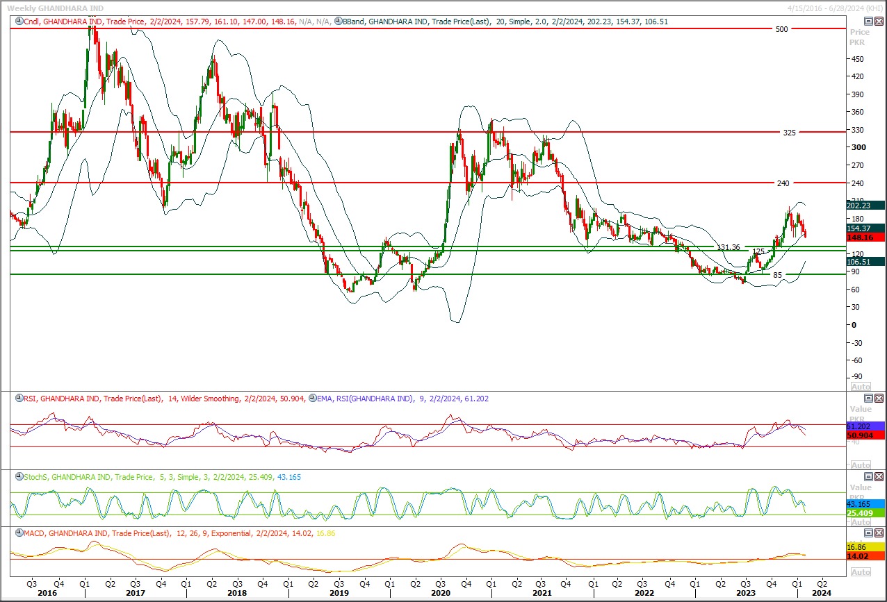Click the 4/15/2016 - 6/28/2024 date range
Image resolution: width=887 pixels, height=602 pixels.
[x=833, y=7]
